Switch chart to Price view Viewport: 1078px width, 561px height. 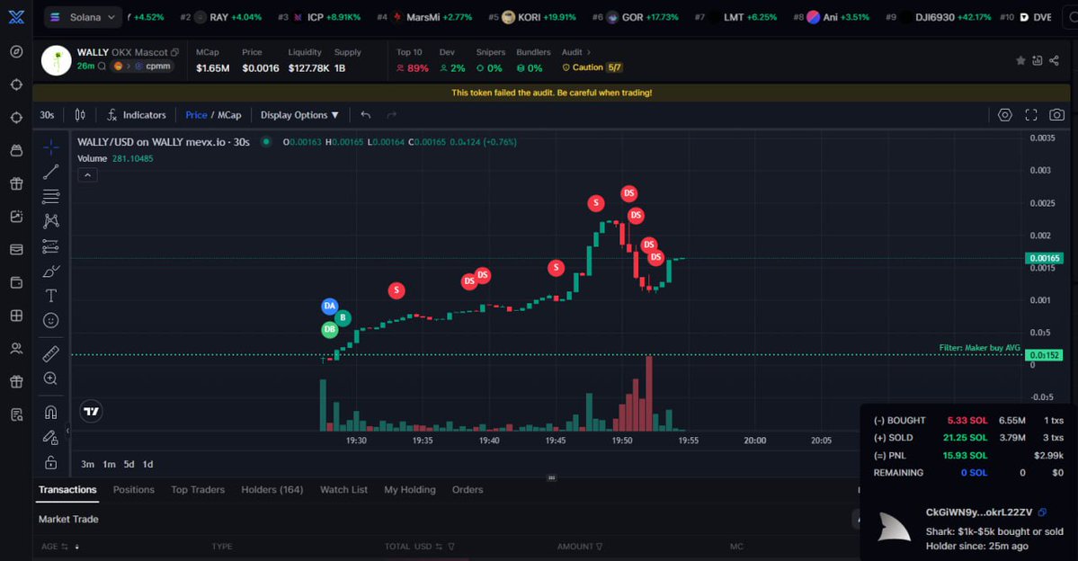pos(196,115)
